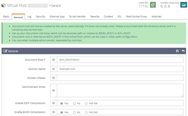Screen dimensions: 188x116
Task: Click the system load value 0, 0, 0
Action: click(165, 6)
